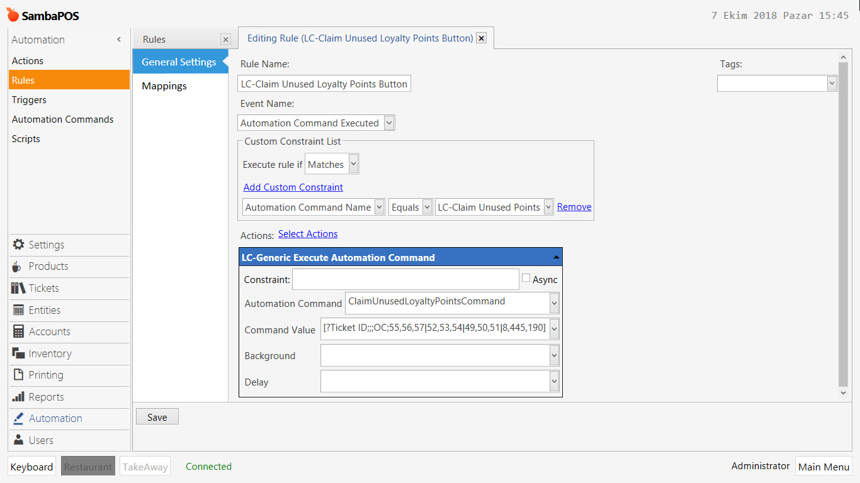Open the Command Value dropdown arrow

coord(554,329)
